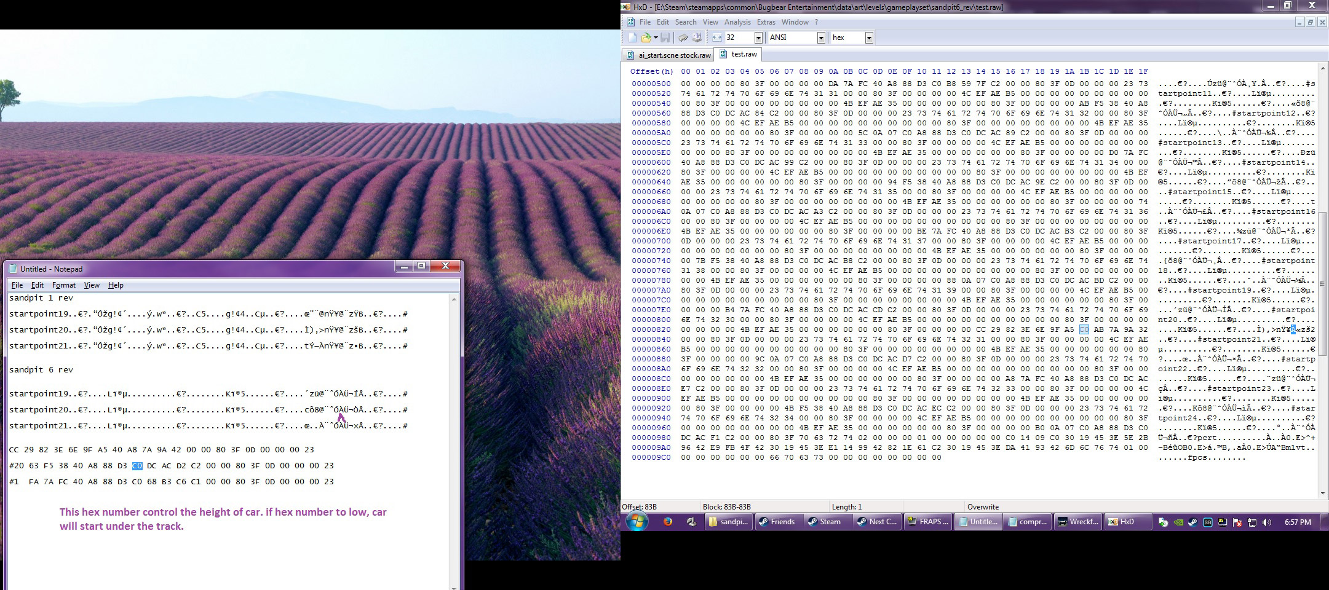Open the Windows Start button
The image size is (1329, 590).
[x=637, y=522]
